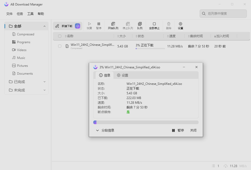This screenshot has width=251, height=170.
Task: Click the 222.03 MB downloaded value
Action: tap(134, 98)
